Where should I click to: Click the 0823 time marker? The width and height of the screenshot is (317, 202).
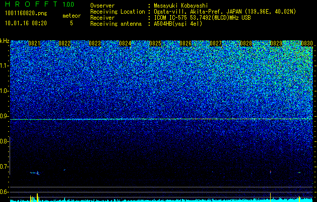pos(95,43)
